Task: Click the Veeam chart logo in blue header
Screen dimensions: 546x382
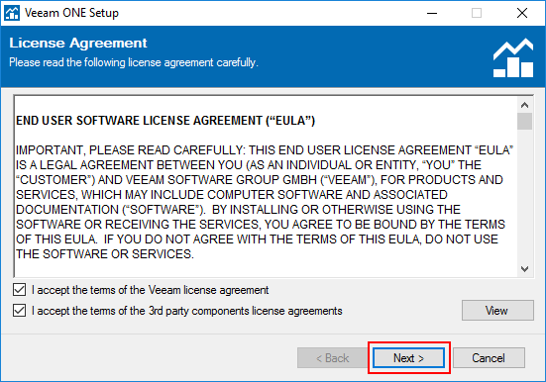Action: pos(513,57)
